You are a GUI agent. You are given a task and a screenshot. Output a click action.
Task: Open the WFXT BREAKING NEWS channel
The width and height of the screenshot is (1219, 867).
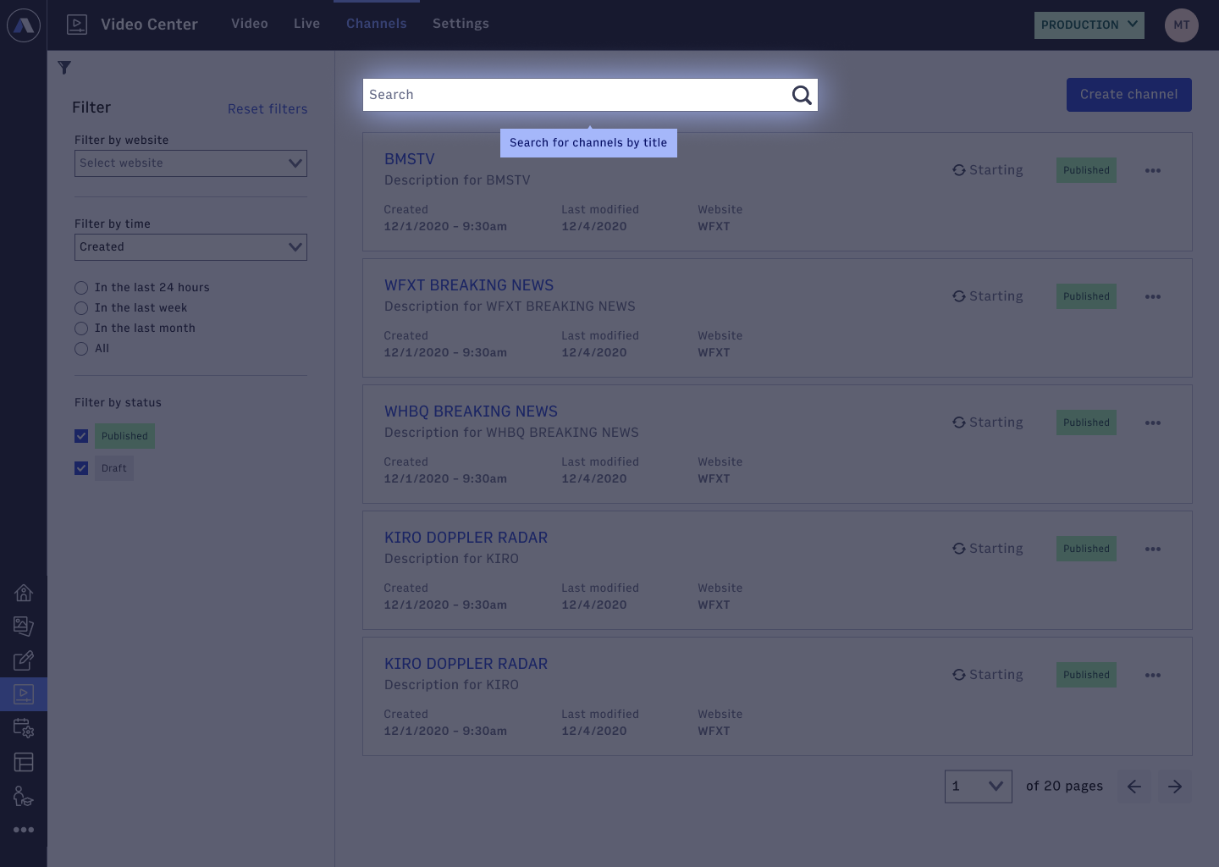(x=469, y=285)
